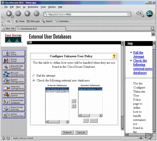Select nsite1 Network Admission entry in External list
Image resolution: width=157 pixels, height=141 pixels.
[x=58, y=90]
